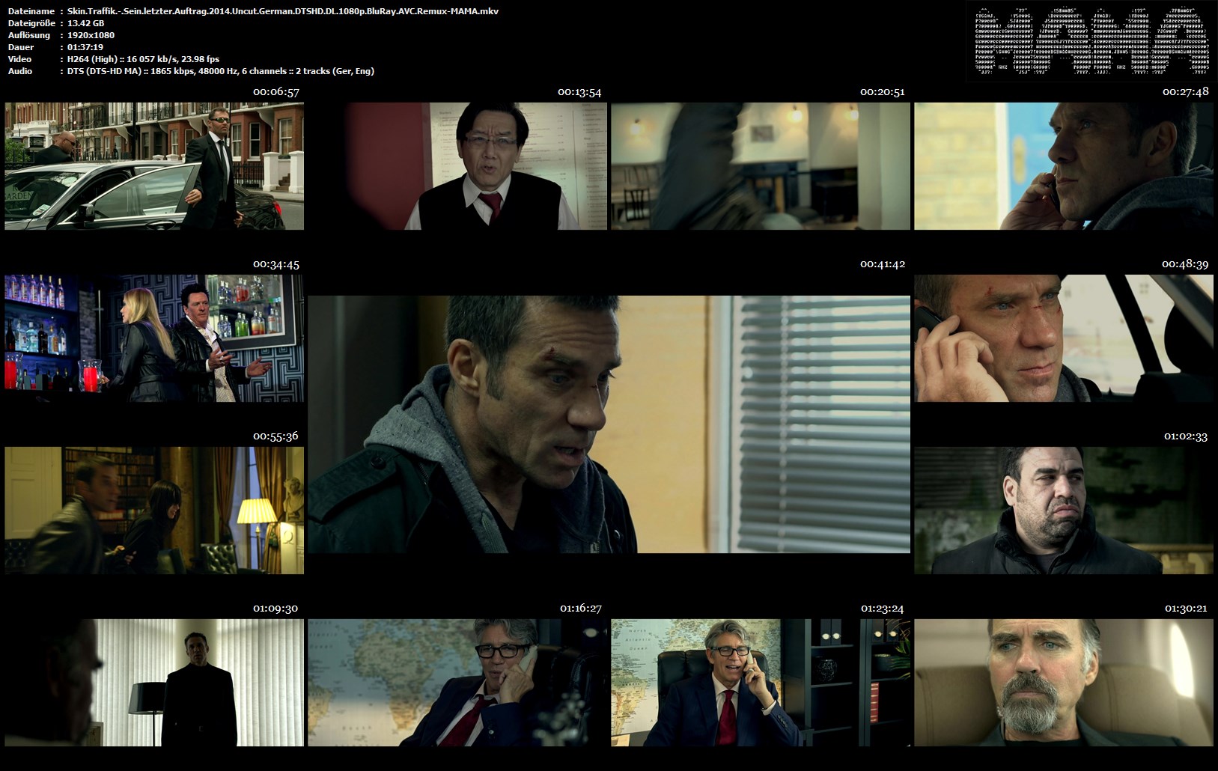Click the DTS-HD MA audio track details

221,71
